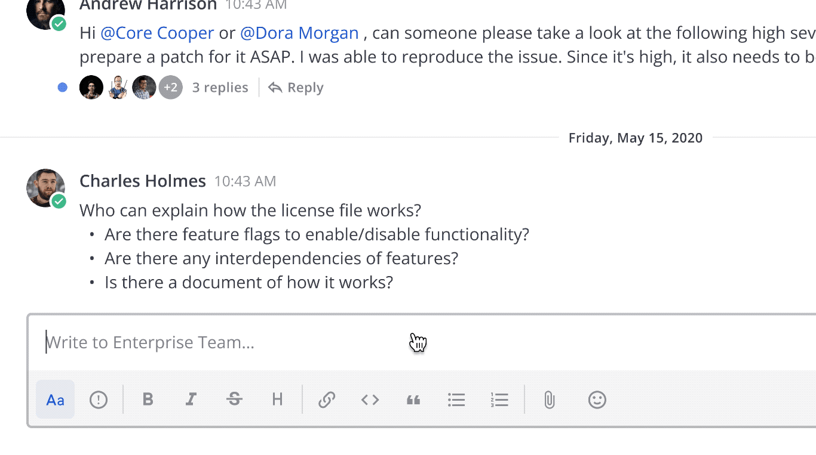Image resolution: width=816 pixels, height=455 pixels.
Task: Expand the 3 replies thread
Action: click(220, 88)
